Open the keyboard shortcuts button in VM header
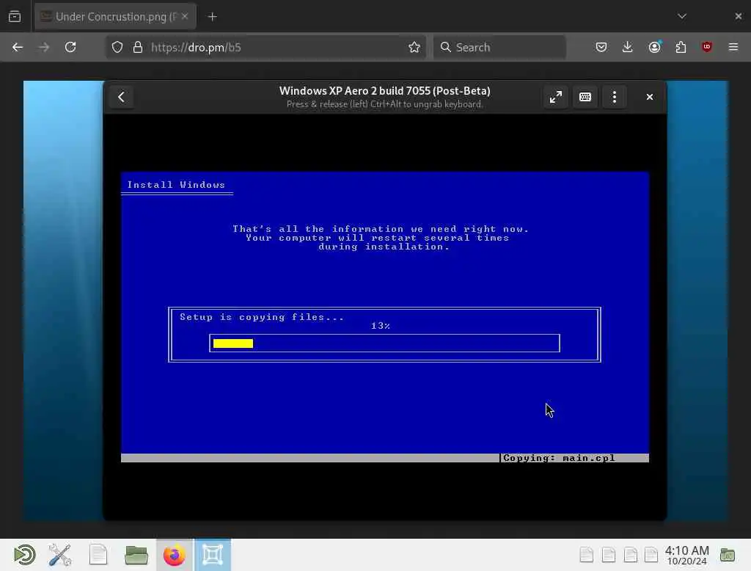 [x=585, y=98]
